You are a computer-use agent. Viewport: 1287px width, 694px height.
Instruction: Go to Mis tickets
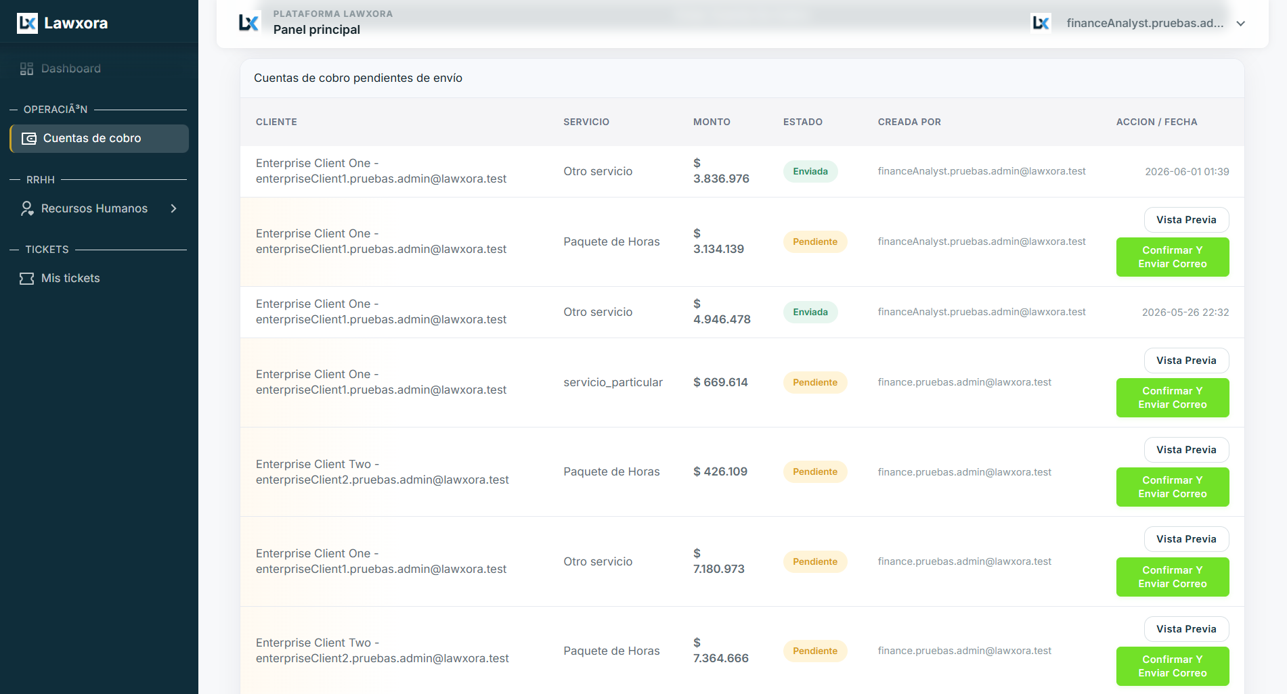(x=99, y=279)
